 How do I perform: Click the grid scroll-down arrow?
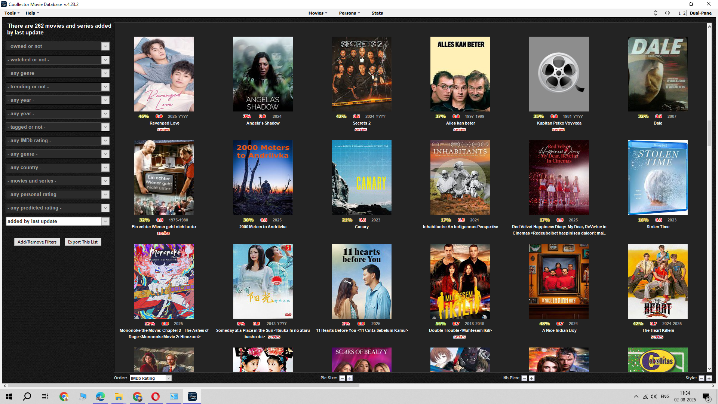pyautogui.click(x=709, y=369)
